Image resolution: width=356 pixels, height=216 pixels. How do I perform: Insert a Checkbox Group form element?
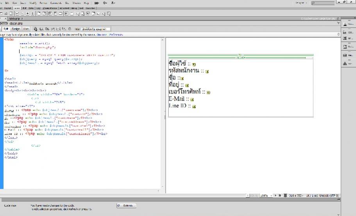tap(23, 14)
